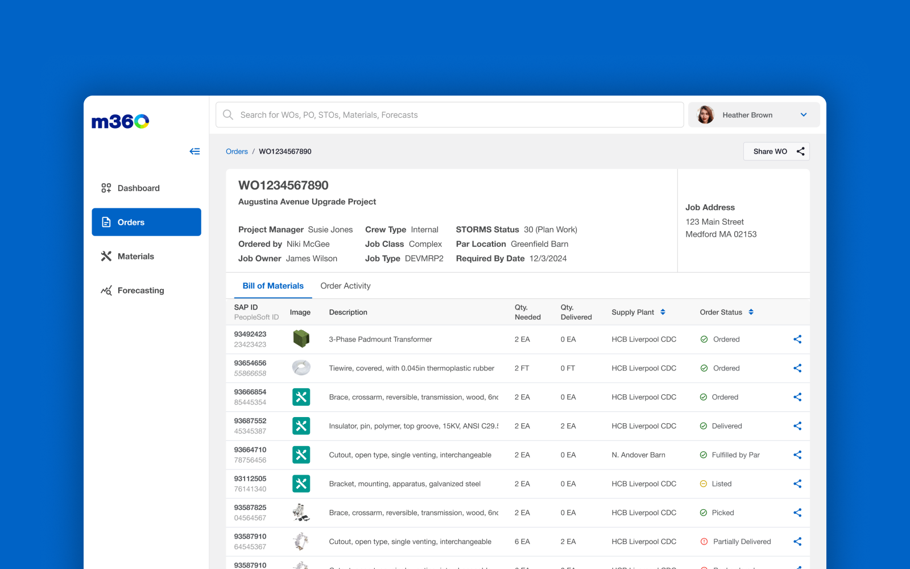Collapse the sidebar using the arrow icon
Screen dimensions: 910x569
click(x=195, y=151)
